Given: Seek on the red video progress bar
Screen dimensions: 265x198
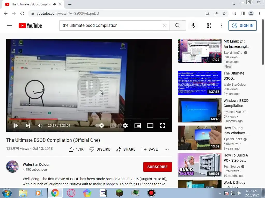Looking at the screenshot, I should click(x=89, y=119).
